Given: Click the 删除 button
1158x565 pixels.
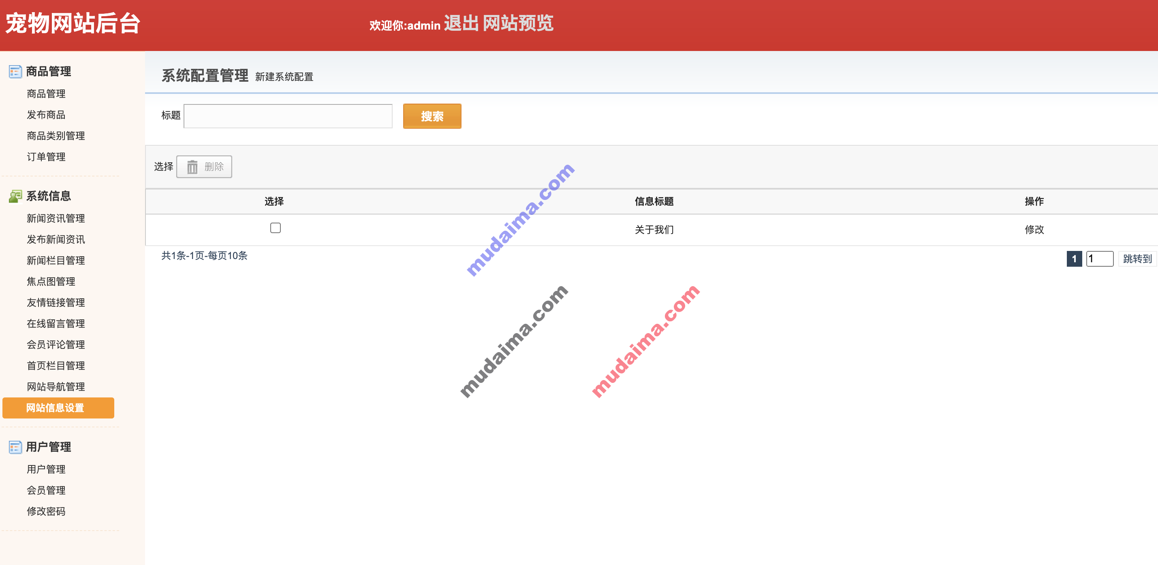Looking at the screenshot, I should click(204, 167).
